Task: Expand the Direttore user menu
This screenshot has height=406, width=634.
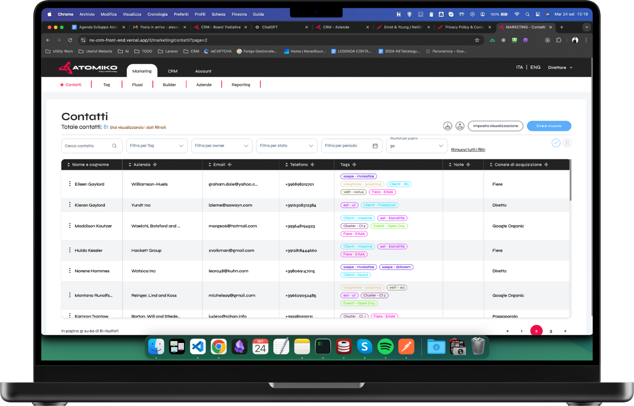Action: pos(560,68)
